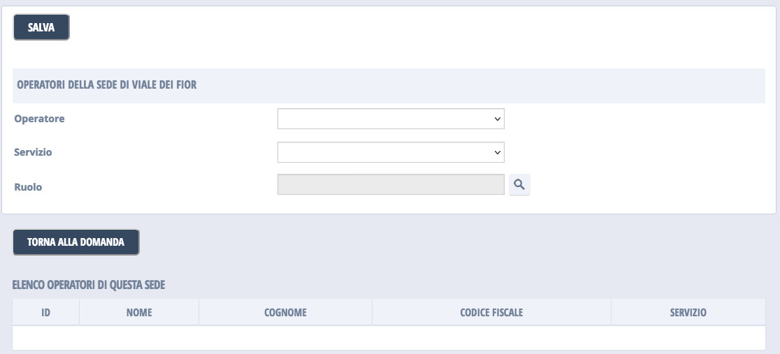Click the Operatore field label
Screen dimensions: 780x354
(x=39, y=119)
